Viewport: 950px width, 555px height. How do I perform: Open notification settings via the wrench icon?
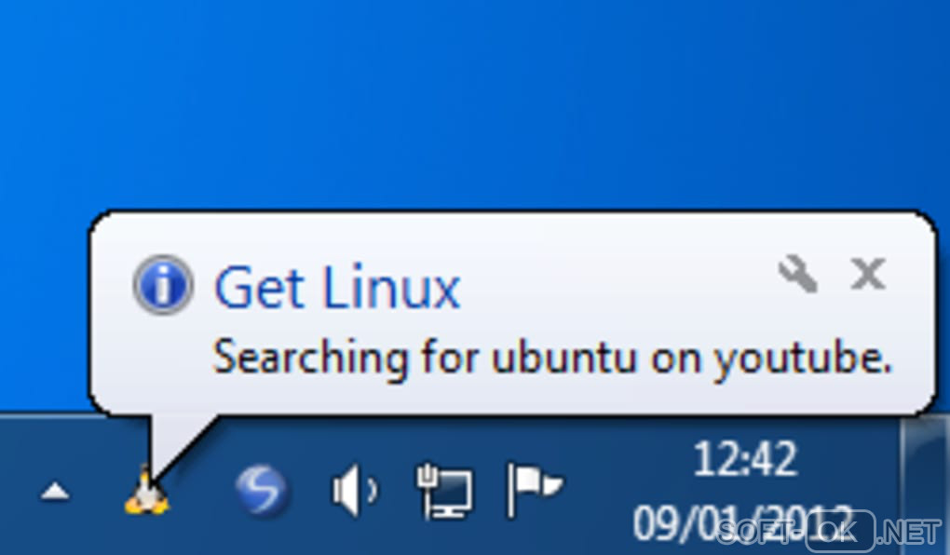pos(798,273)
